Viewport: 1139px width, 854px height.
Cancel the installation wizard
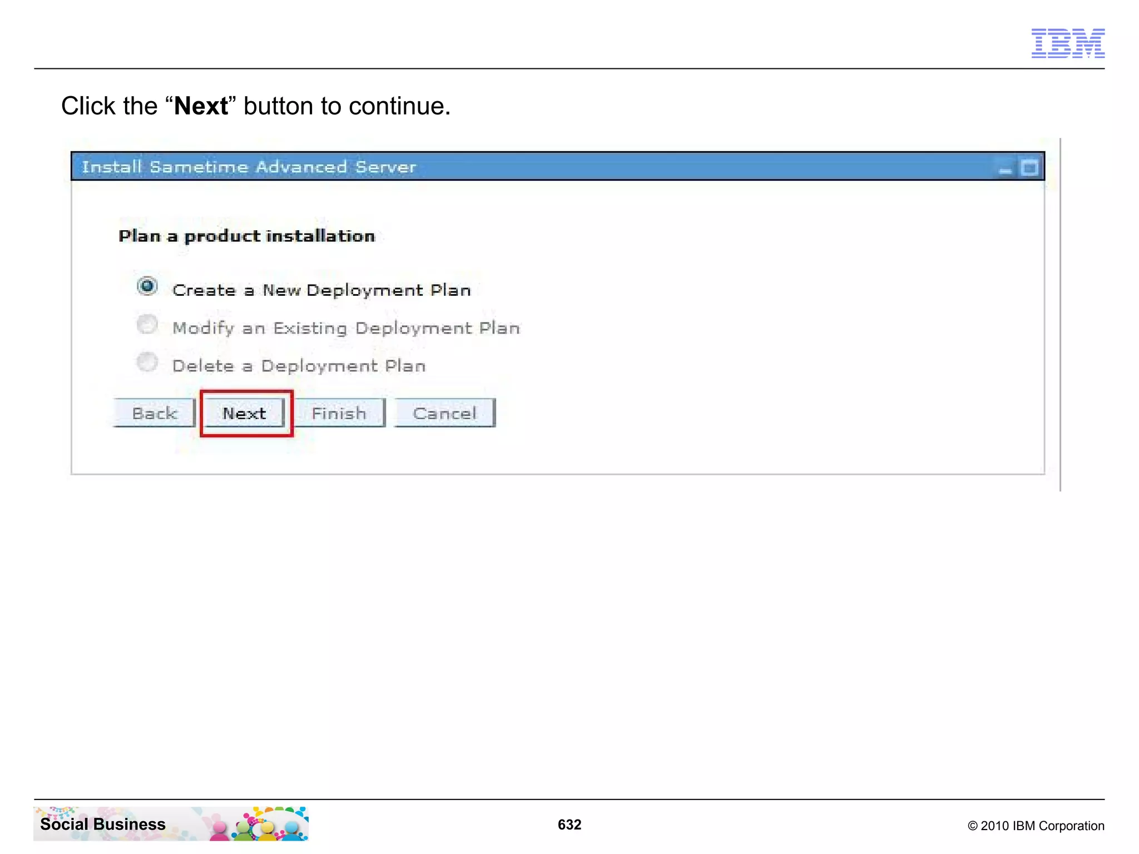[445, 413]
